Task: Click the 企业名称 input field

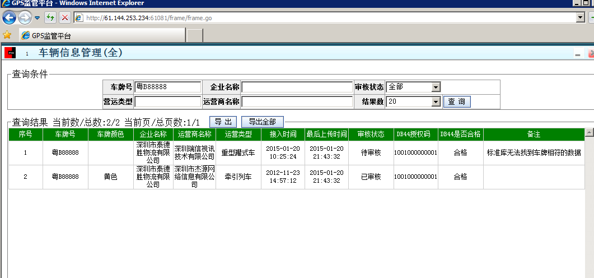Action: [297, 87]
